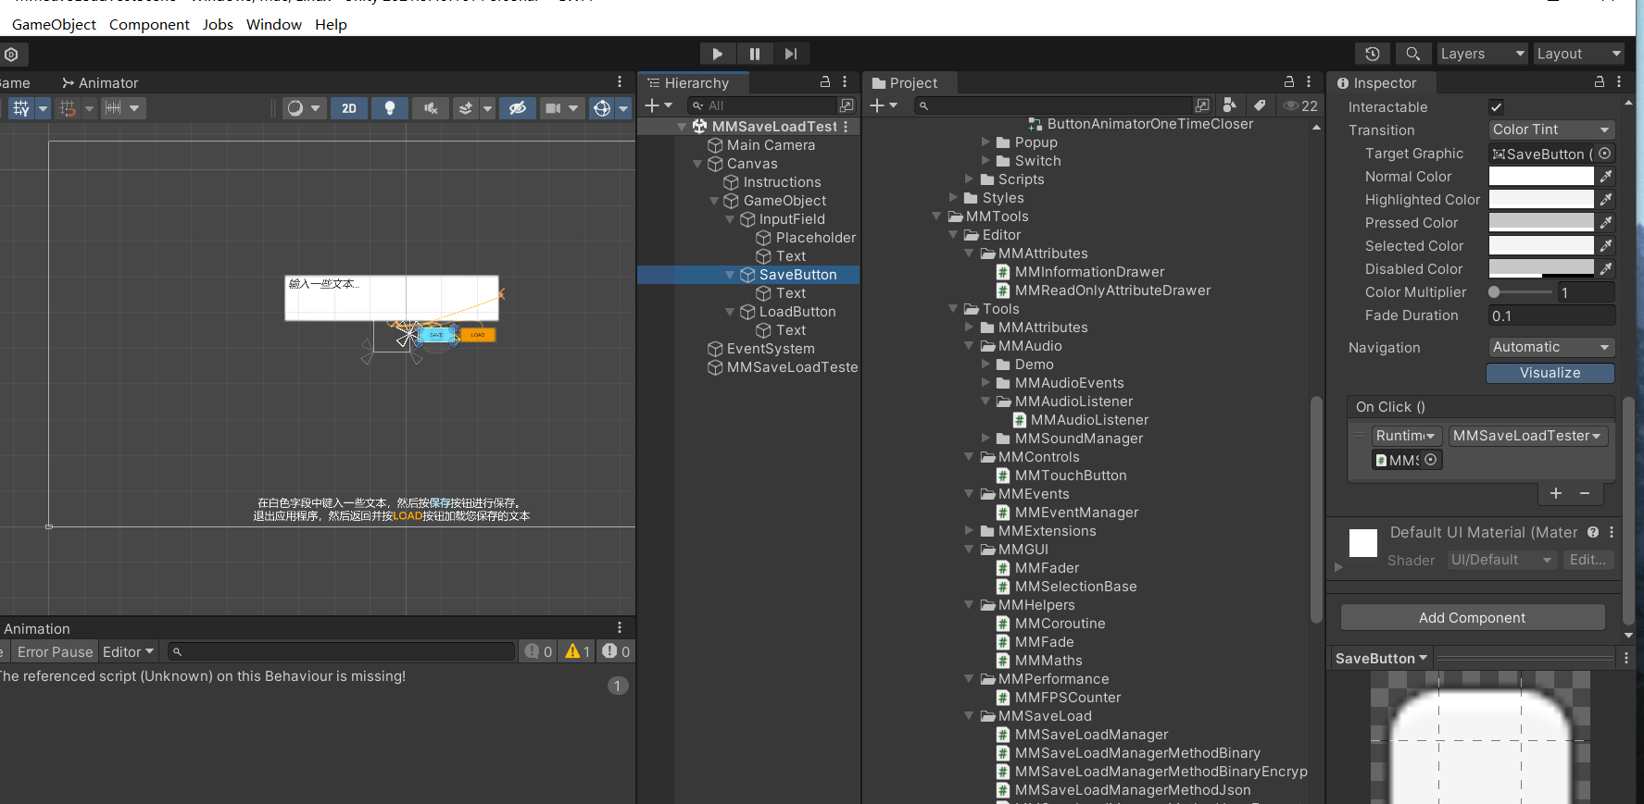Click the Fade Duration input field
Viewport: 1644px width, 804px height.
[1551, 315]
